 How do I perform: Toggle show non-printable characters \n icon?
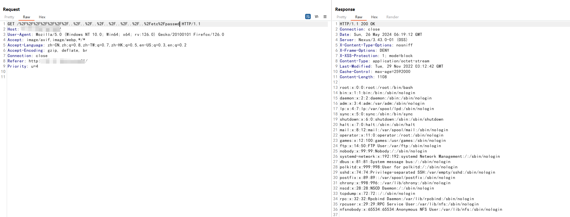316,16
